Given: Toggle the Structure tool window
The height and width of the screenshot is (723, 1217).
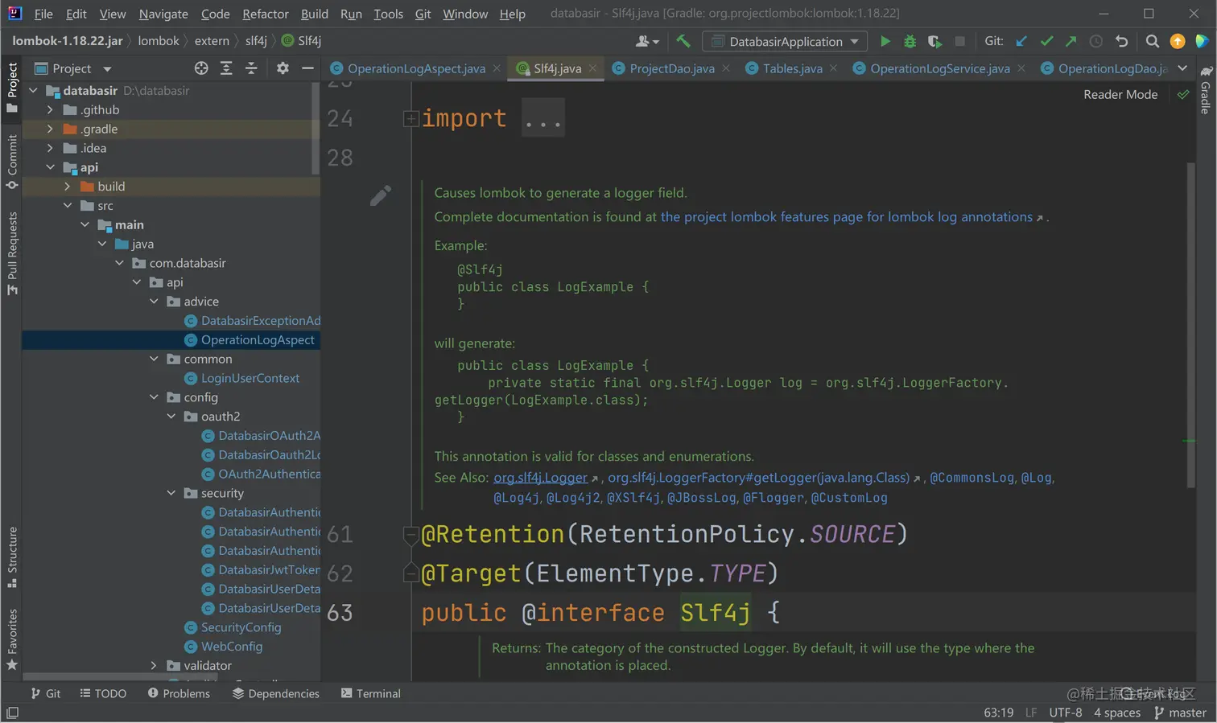Looking at the screenshot, I should pyautogui.click(x=12, y=555).
